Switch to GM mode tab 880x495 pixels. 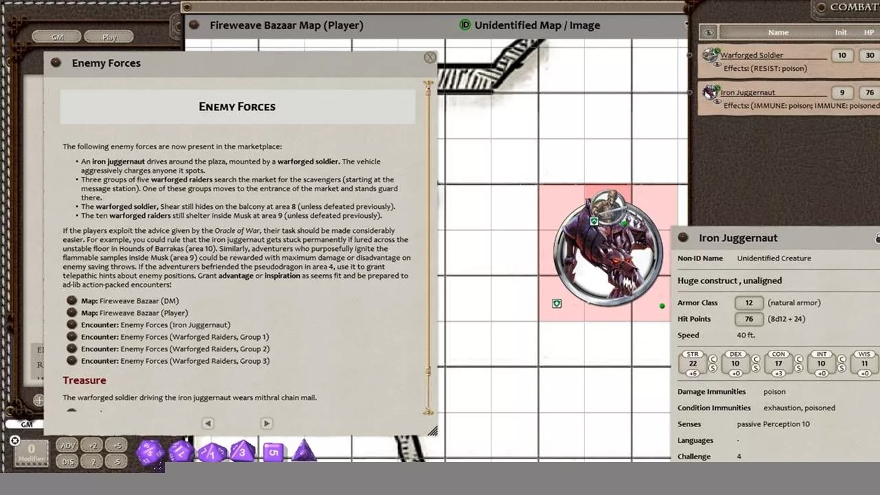(x=58, y=37)
